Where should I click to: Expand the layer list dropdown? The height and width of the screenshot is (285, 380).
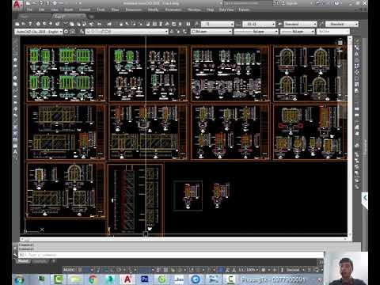[127, 32]
